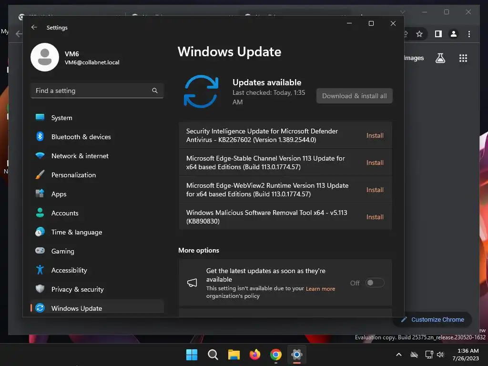The height and width of the screenshot is (366, 488).
Task: Open clock and date 1:36 AM
Action: tap(466, 355)
